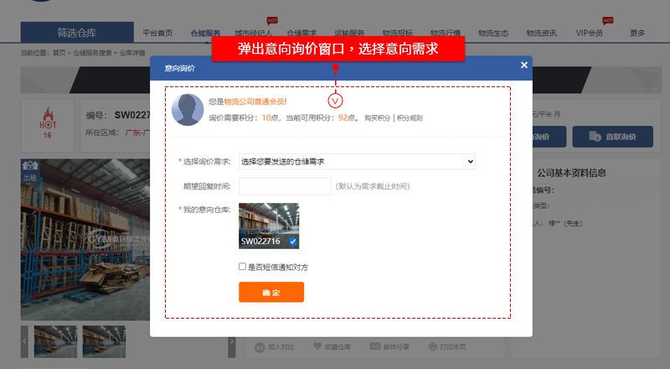
Task: Open the VIP会员 nav tab
Action: (589, 33)
